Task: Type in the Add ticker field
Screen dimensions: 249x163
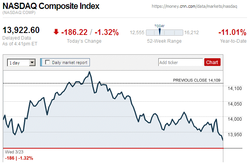Action: point(181,62)
